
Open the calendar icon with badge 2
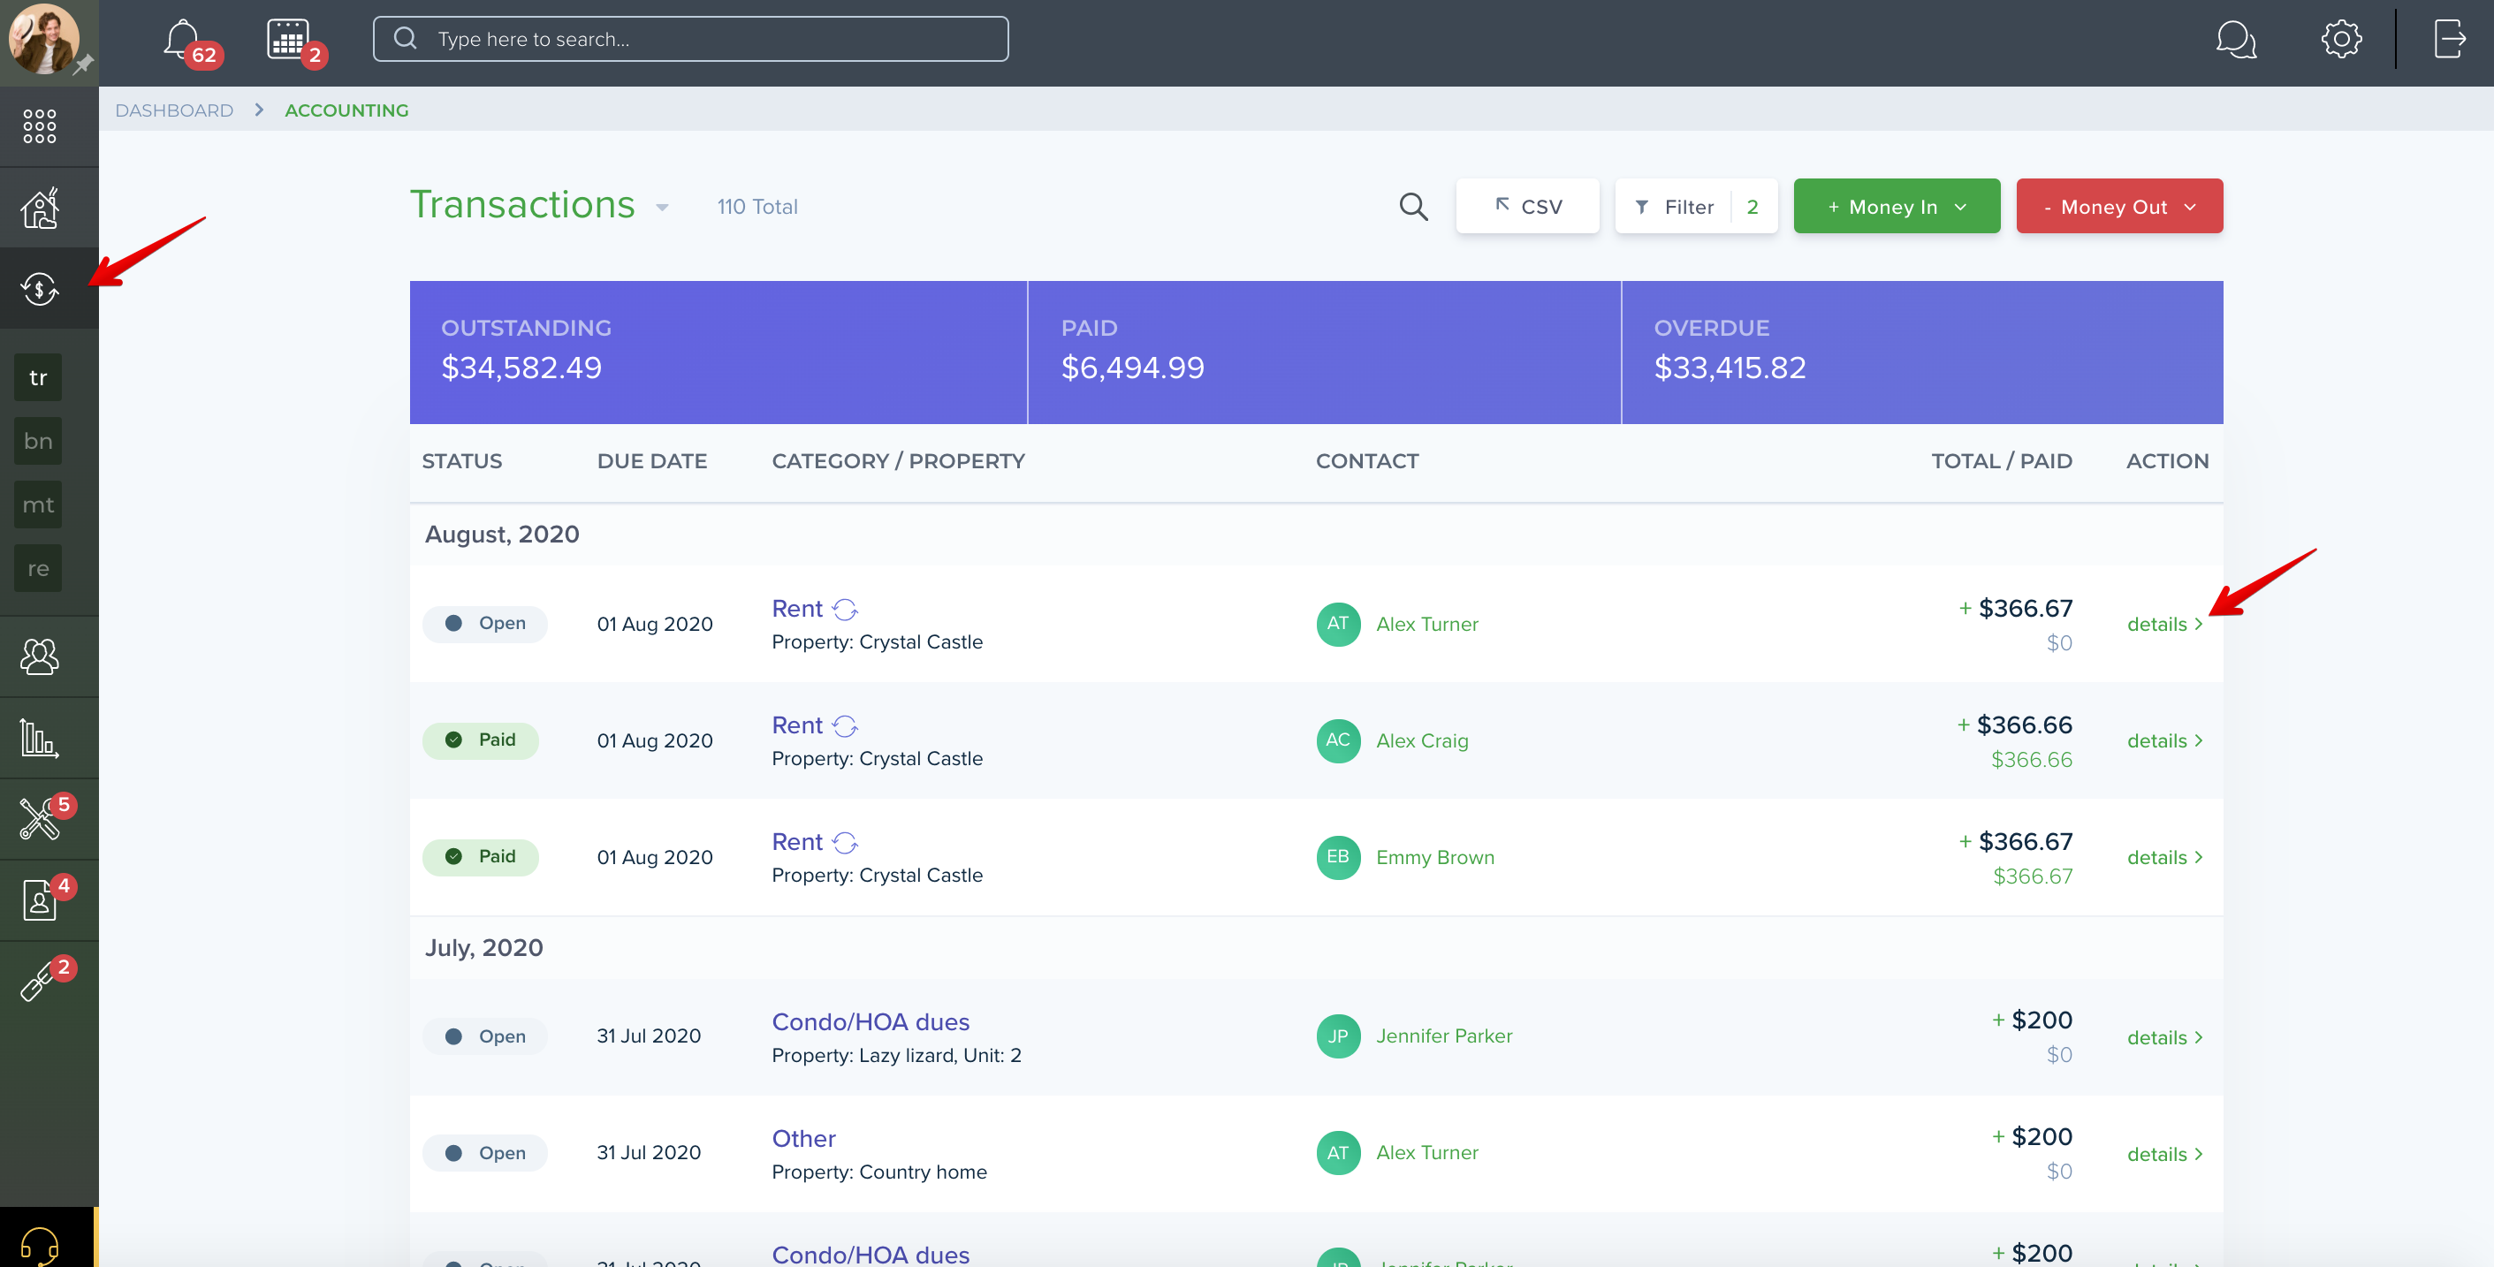288,40
